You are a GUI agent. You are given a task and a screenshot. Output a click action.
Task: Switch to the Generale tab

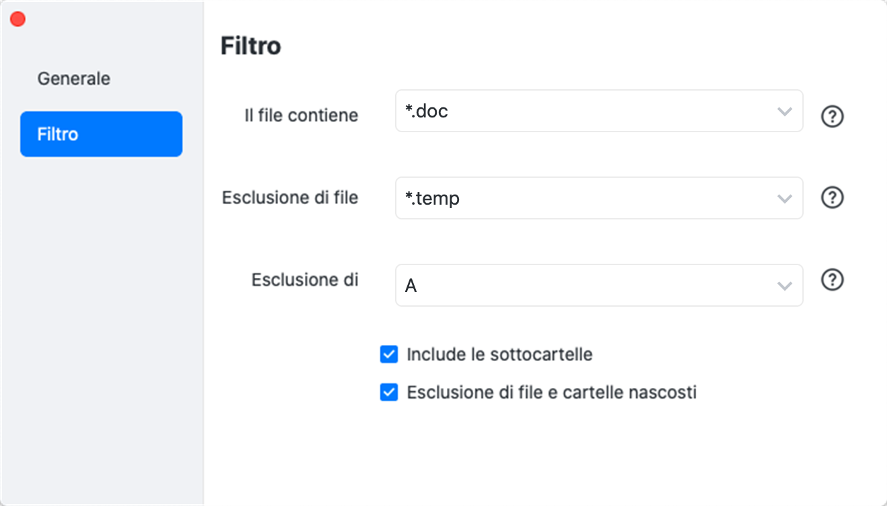(x=74, y=79)
